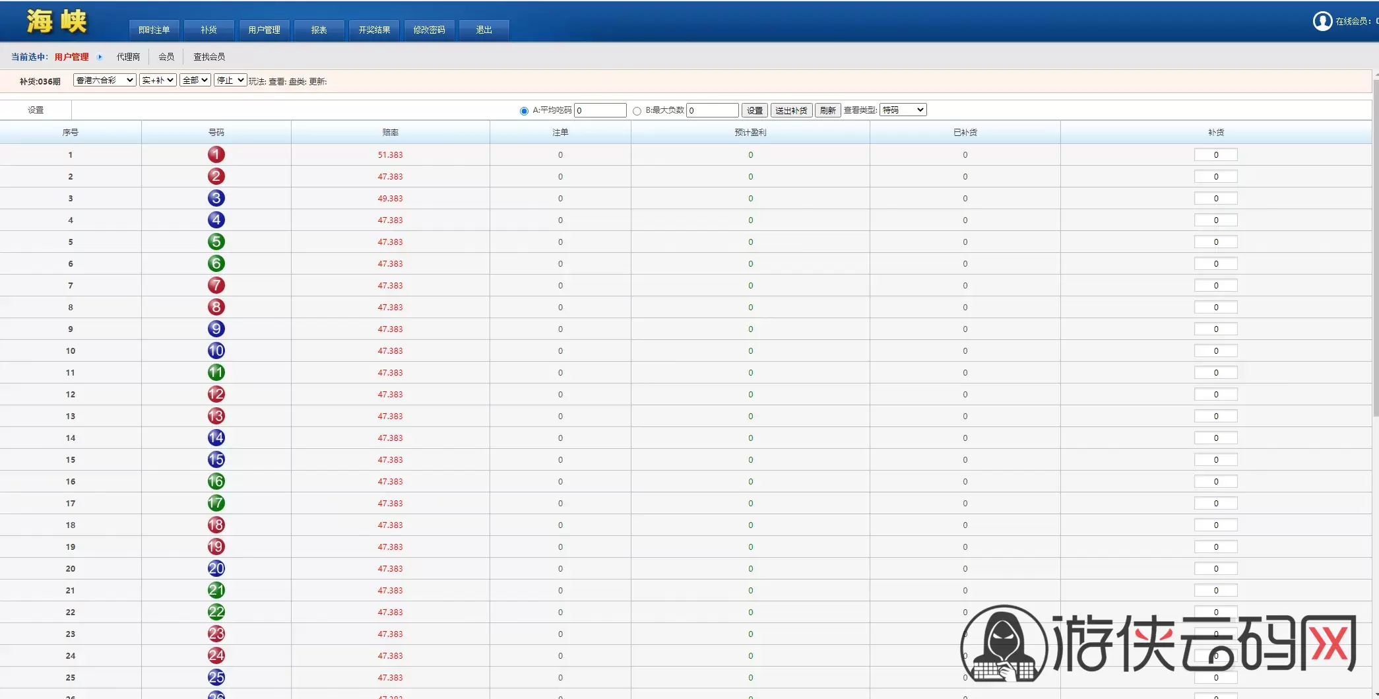Select the red number 19 ball

pos(216,547)
